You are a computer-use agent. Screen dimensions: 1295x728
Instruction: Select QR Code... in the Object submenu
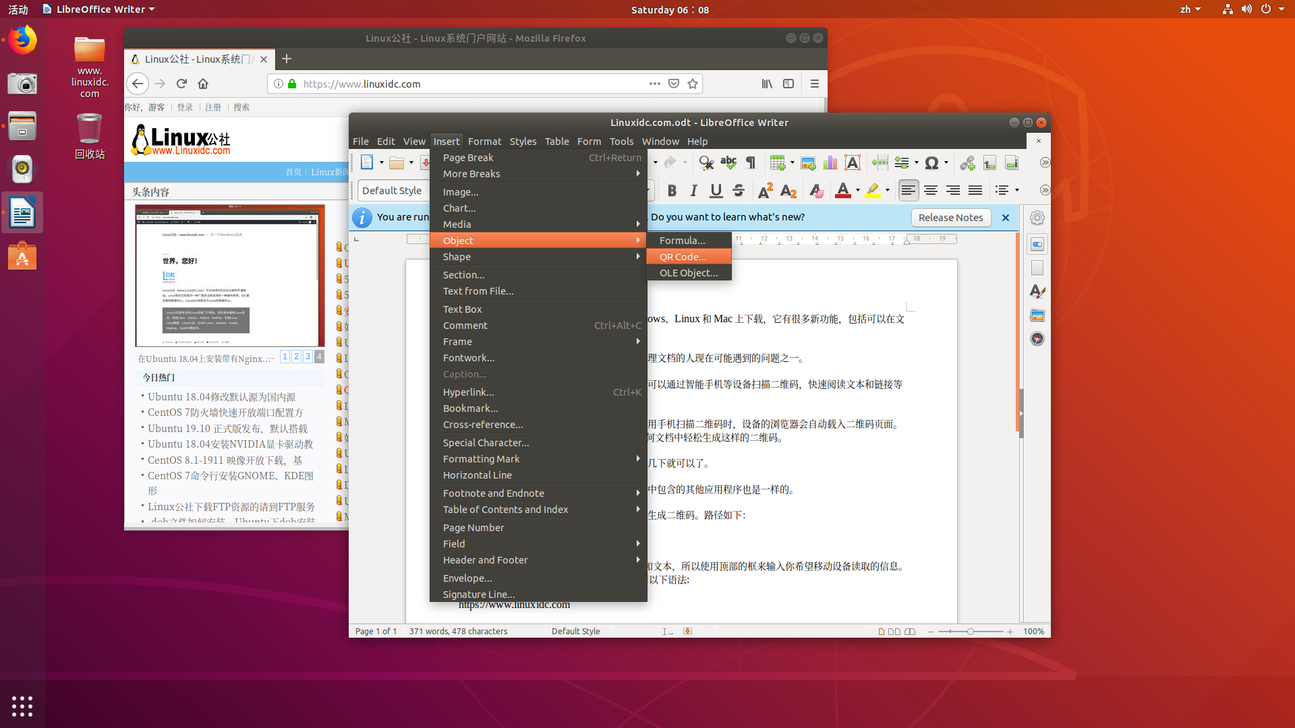683,256
